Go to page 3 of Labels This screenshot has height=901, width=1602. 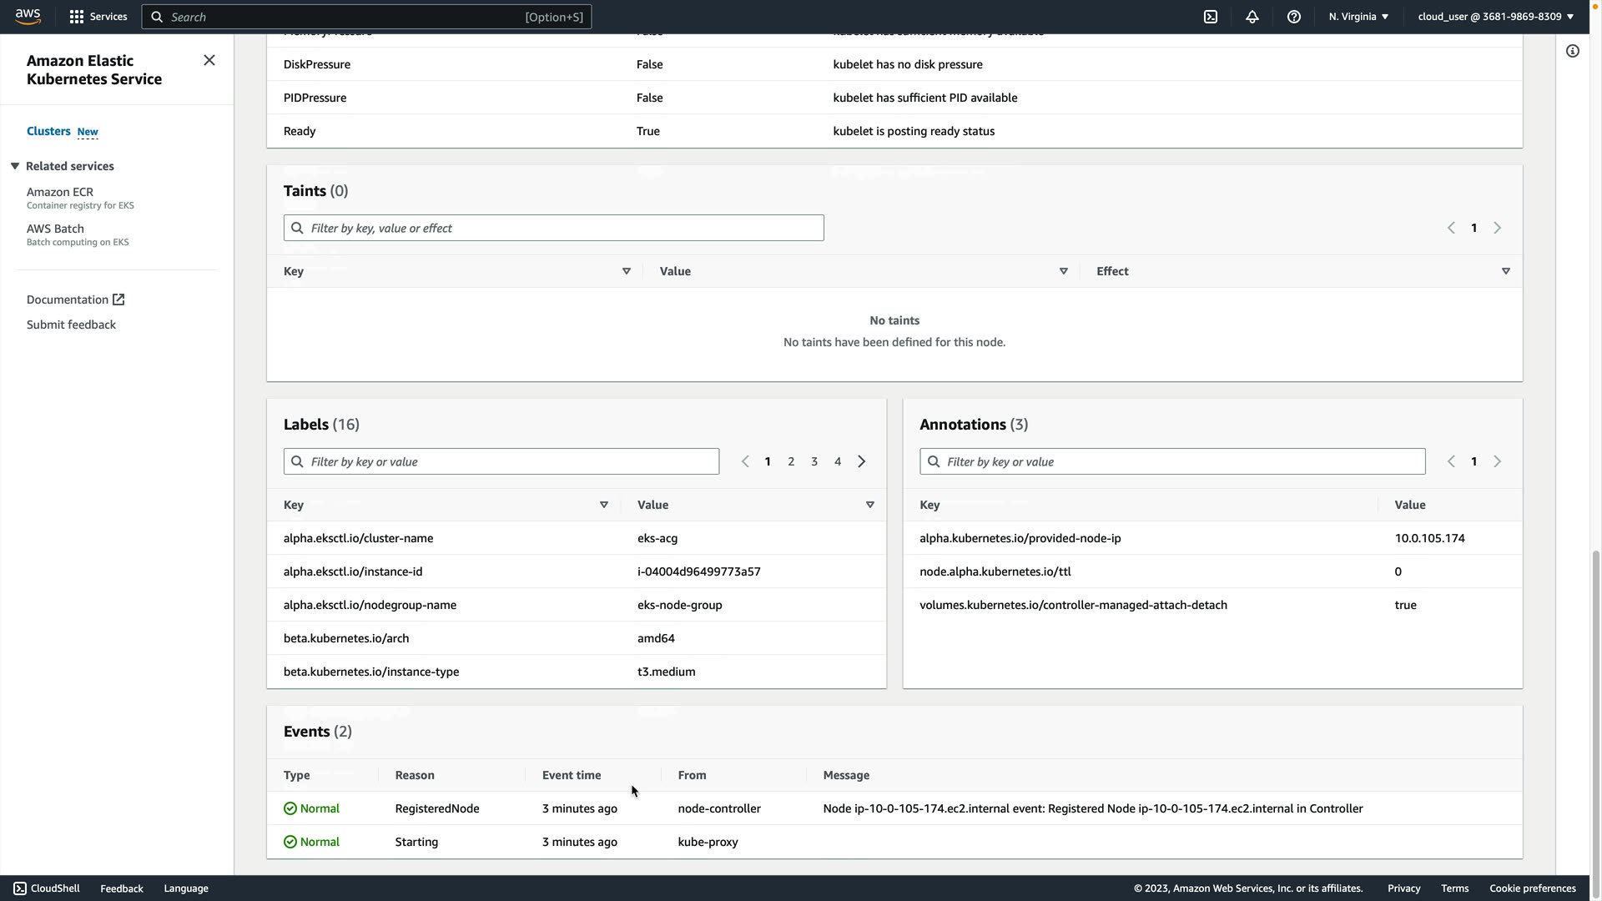tap(814, 461)
